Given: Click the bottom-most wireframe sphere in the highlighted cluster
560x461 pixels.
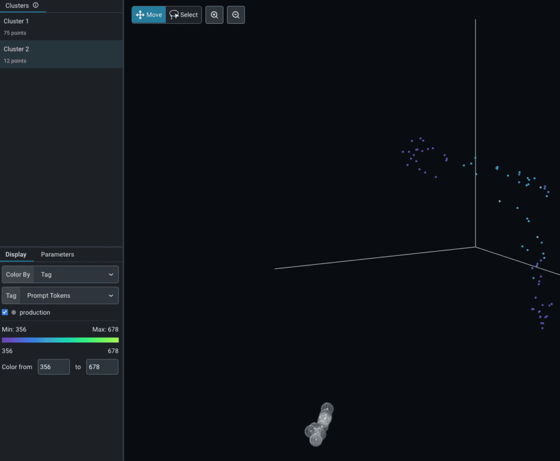Looking at the screenshot, I should pyautogui.click(x=316, y=440).
